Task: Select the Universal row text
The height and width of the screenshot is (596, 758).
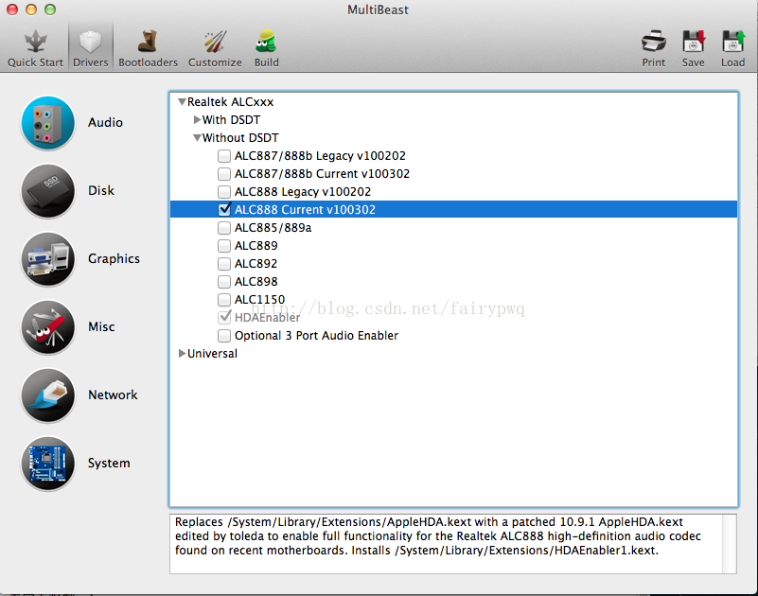Action: 212,354
